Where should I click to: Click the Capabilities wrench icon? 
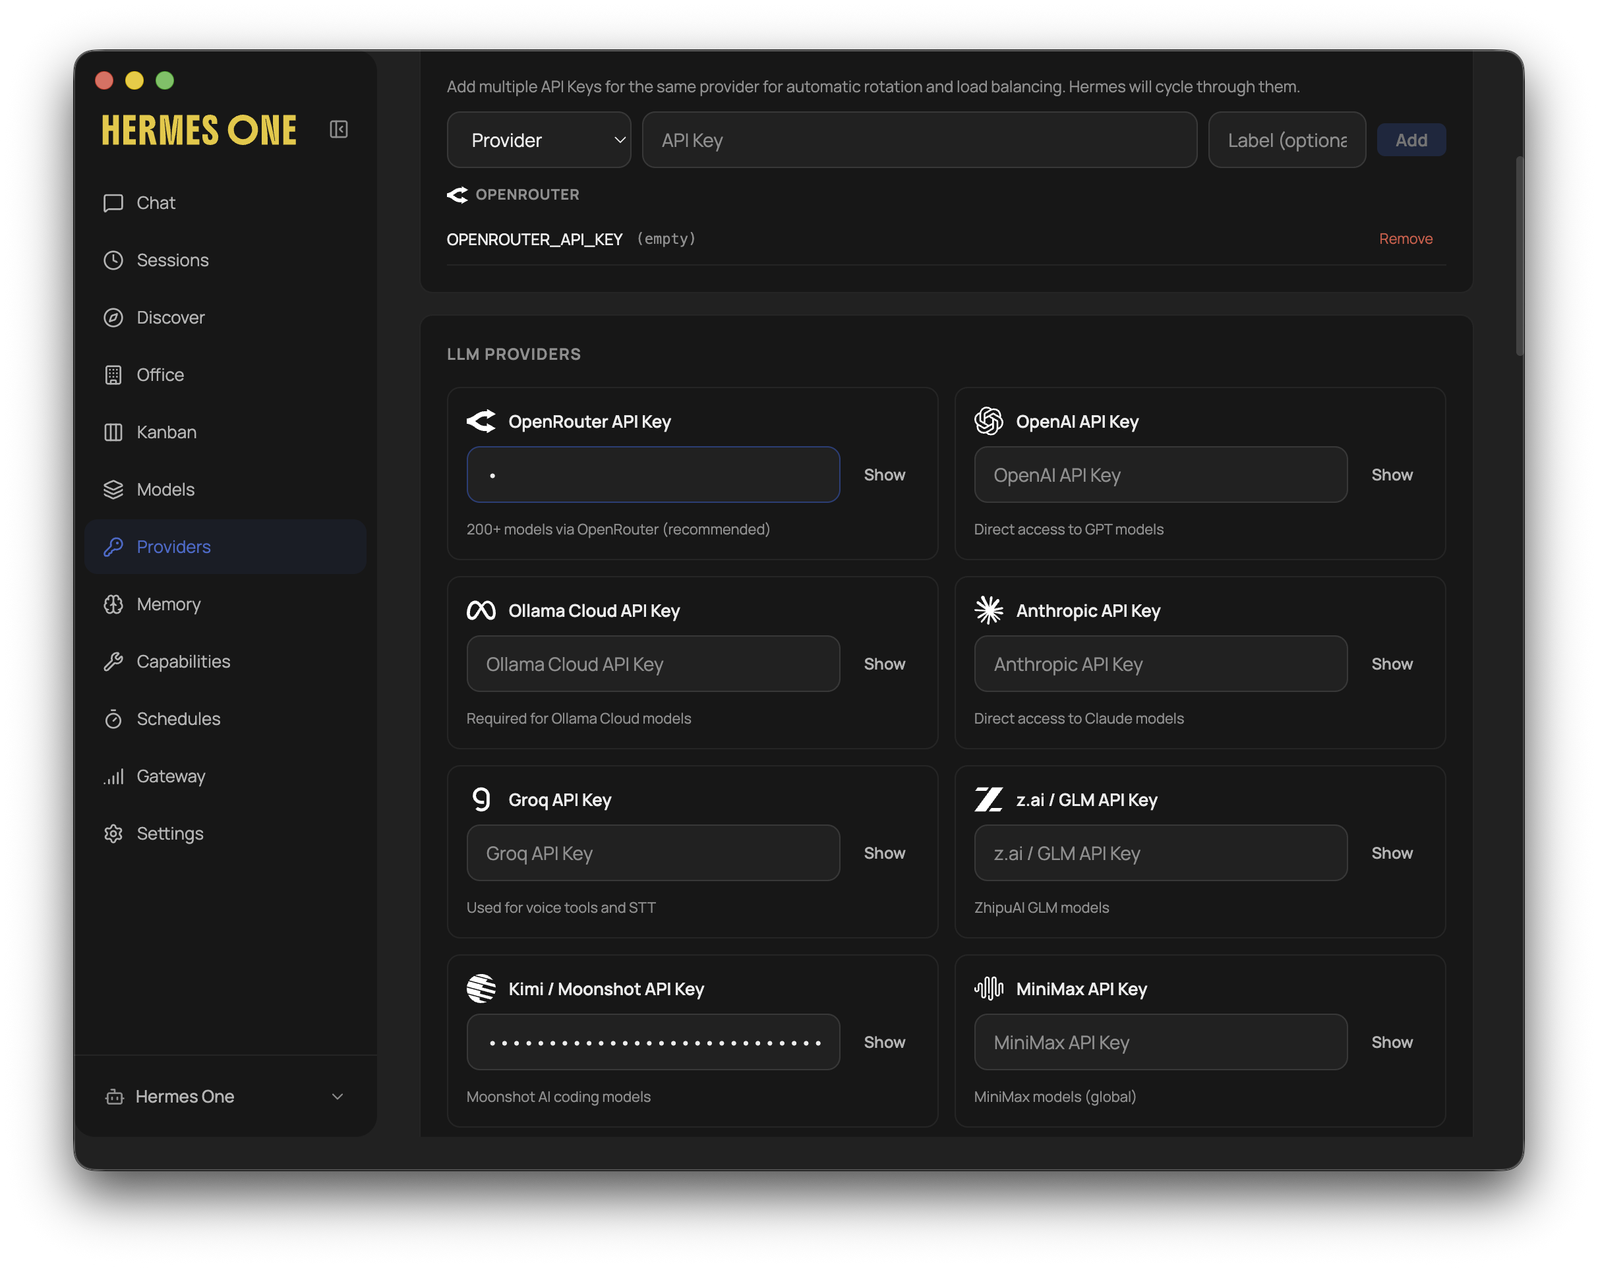pos(113,662)
